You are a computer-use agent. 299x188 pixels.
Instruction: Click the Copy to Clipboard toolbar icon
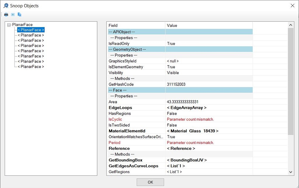pos(19,14)
